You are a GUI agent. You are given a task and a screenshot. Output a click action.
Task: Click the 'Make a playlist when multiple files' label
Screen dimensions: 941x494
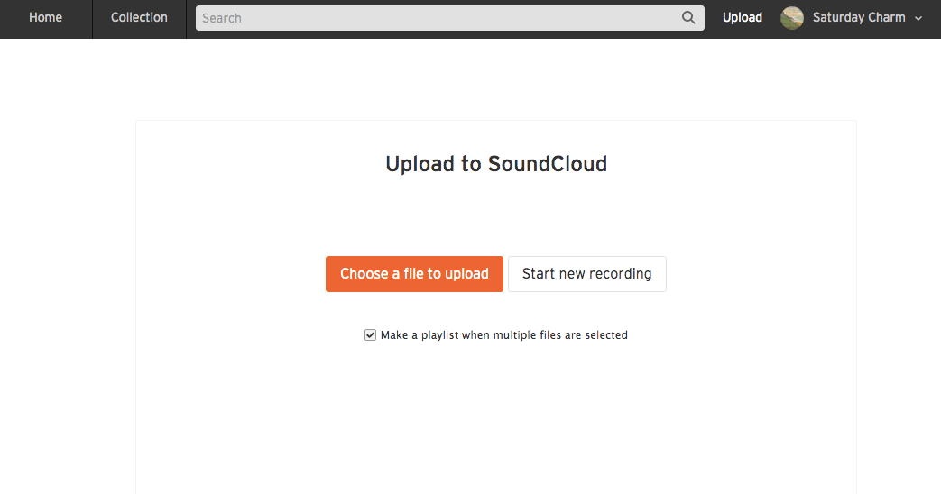coord(503,335)
